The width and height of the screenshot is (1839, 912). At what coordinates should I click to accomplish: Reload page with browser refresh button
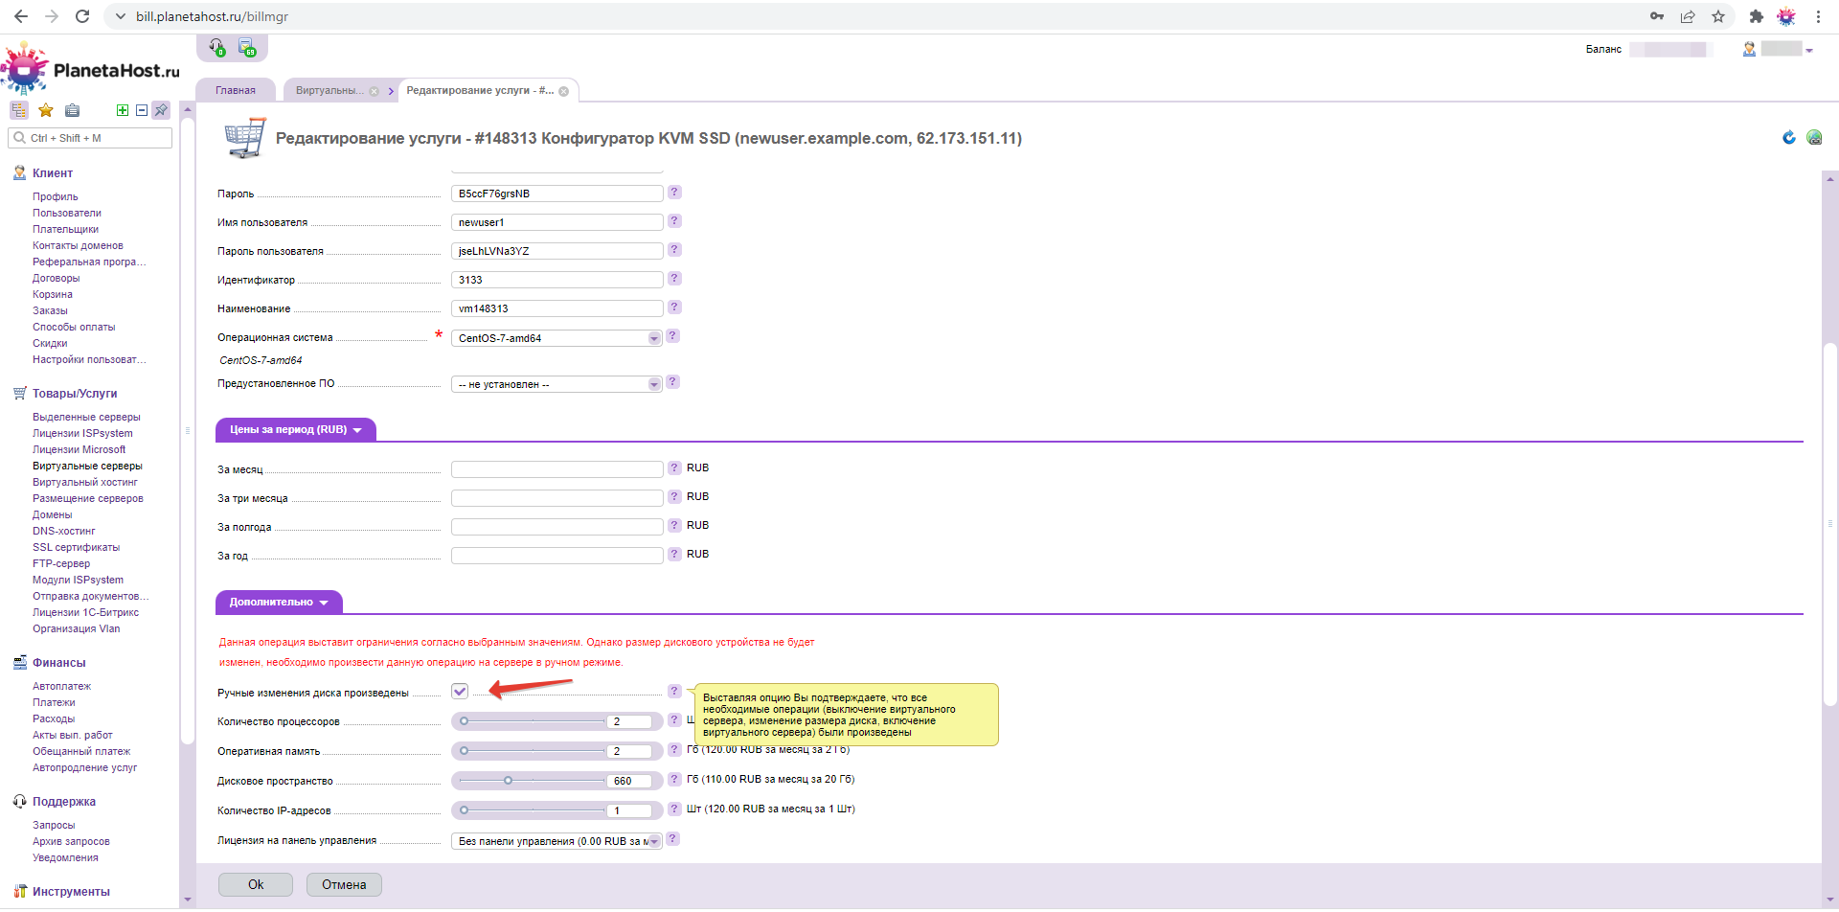coord(82,16)
